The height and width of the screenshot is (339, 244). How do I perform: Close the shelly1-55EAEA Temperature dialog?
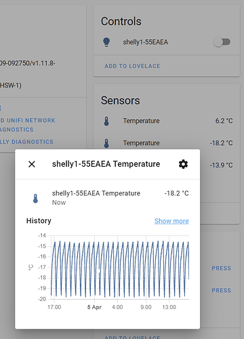[x=32, y=164]
